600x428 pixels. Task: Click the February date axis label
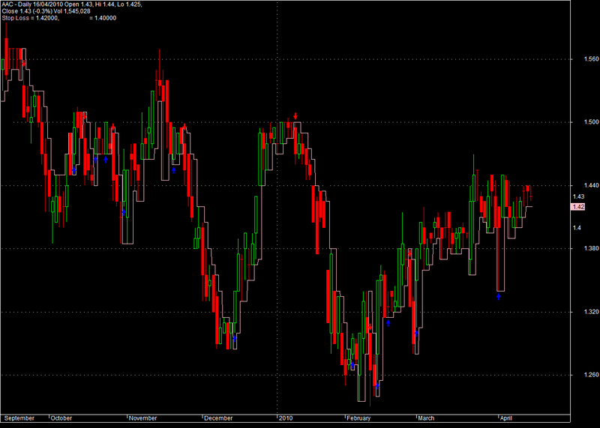tap(358, 418)
